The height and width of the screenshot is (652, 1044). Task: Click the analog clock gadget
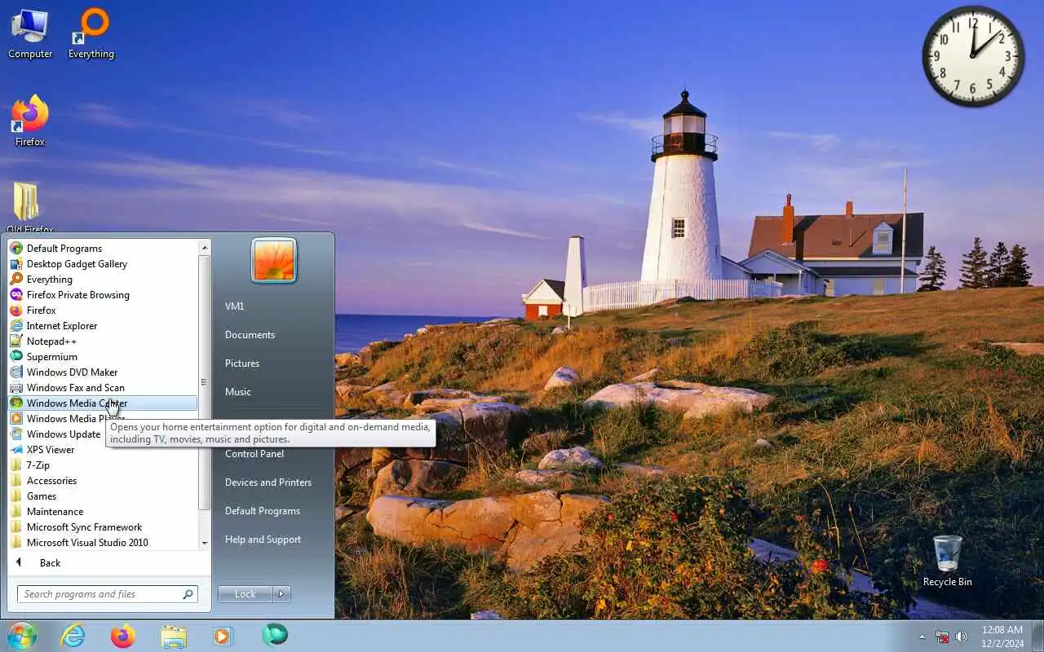pyautogui.click(x=973, y=56)
